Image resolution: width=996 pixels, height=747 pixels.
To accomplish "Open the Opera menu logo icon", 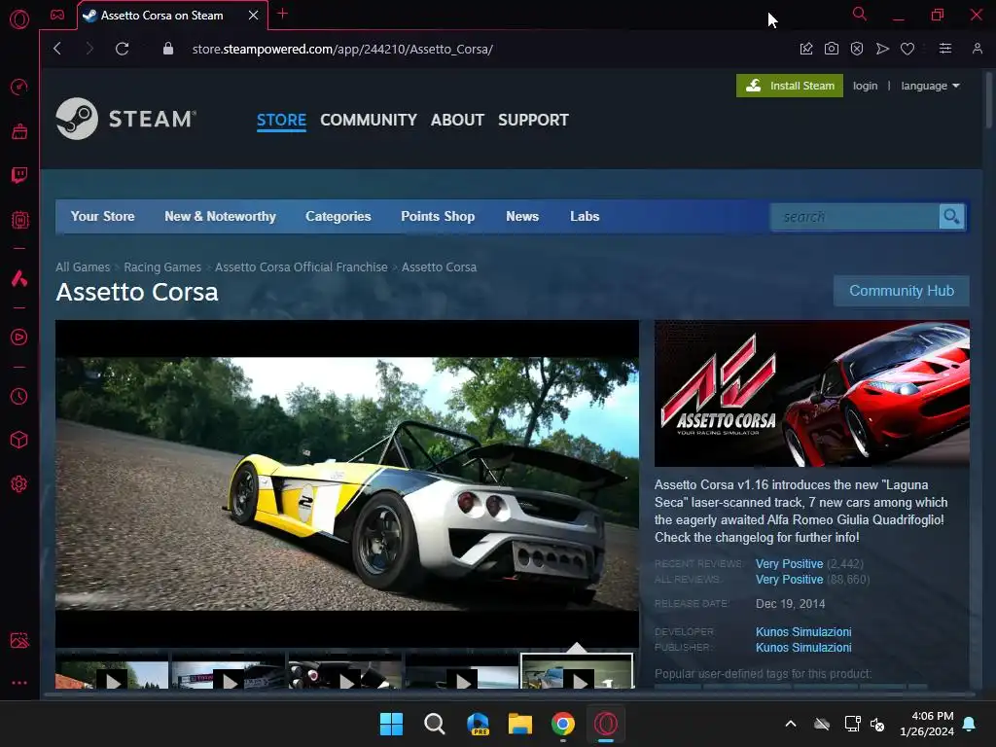I will tap(19, 19).
